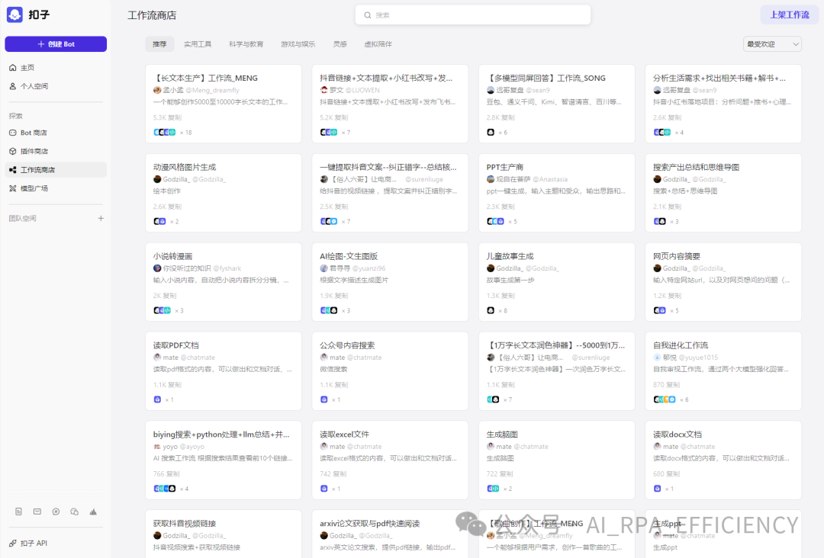This screenshot has width=824, height=558.
Task: Click the 一键提取抖音文案 card title
Action: [x=388, y=168]
